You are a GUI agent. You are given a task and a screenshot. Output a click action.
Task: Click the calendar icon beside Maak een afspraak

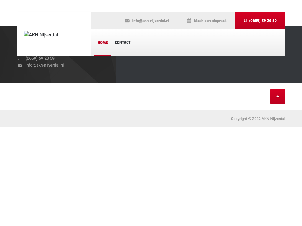(x=189, y=21)
